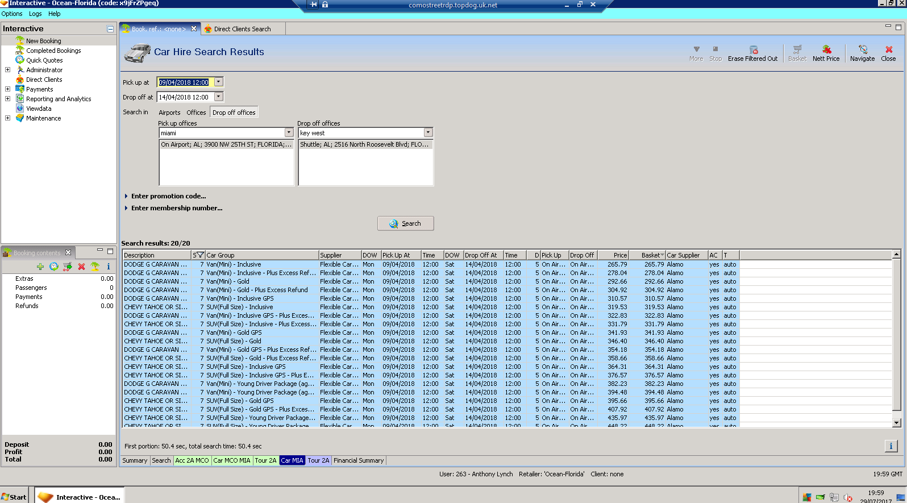The height and width of the screenshot is (503, 907).
Task: Open the Options menu
Action: point(12,14)
